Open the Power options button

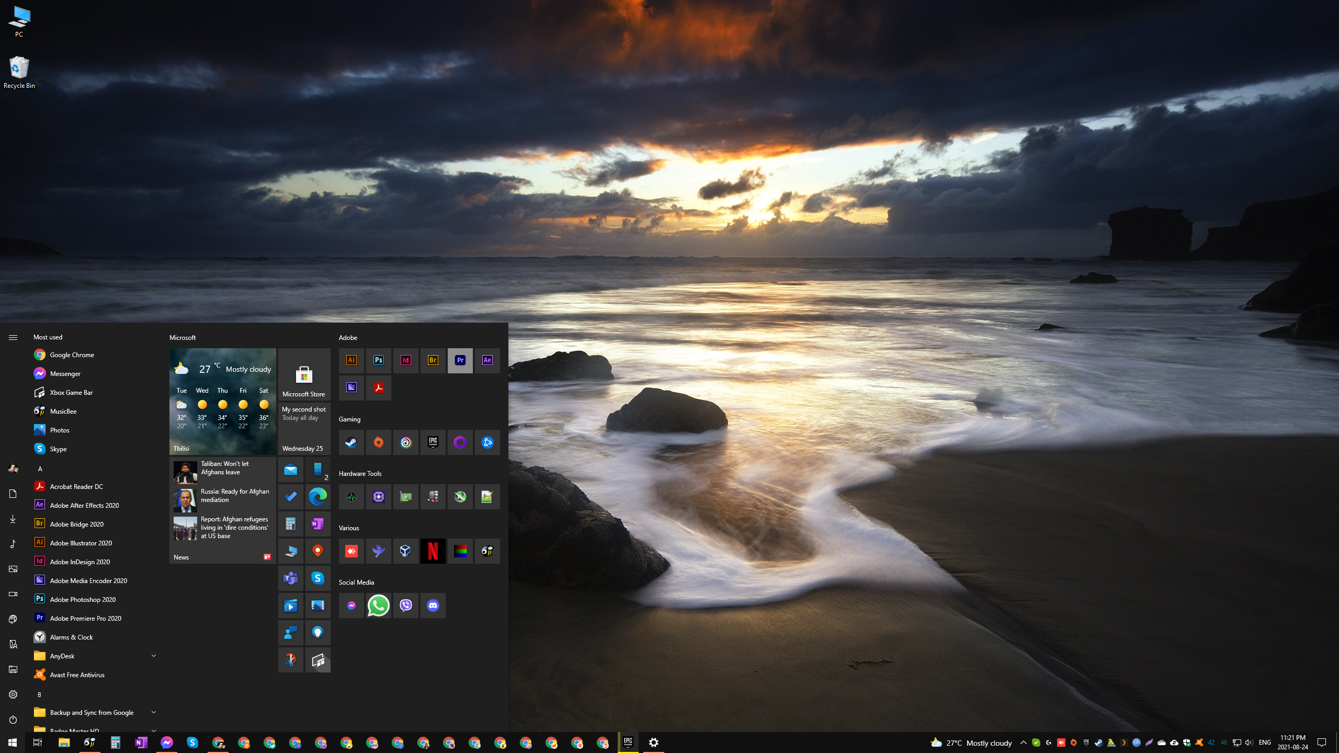[x=13, y=720]
